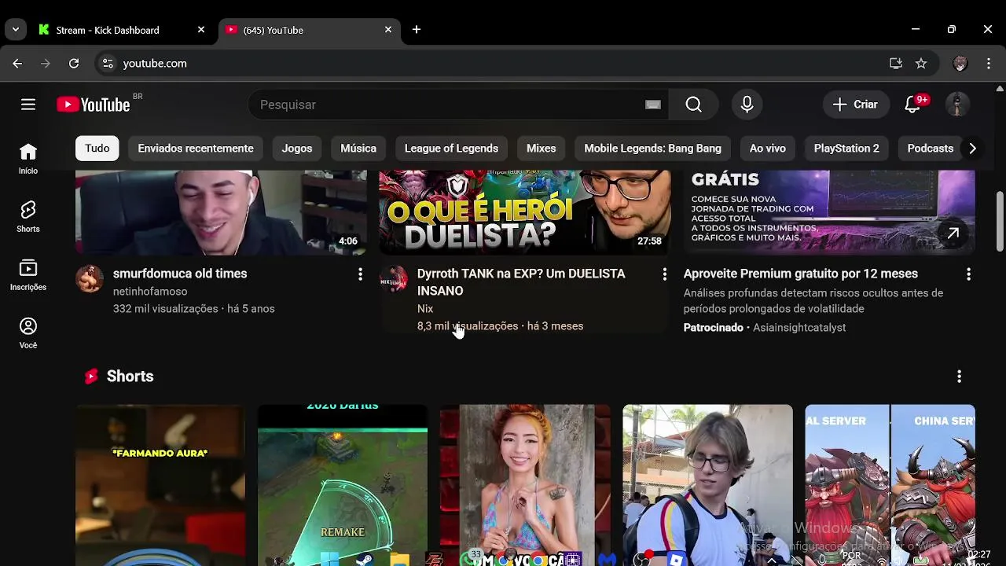This screenshot has height=566, width=1006.
Task: Open the on-screen keyboard in search box
Action: coord(653,105)
